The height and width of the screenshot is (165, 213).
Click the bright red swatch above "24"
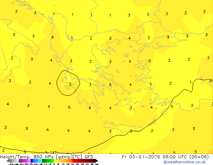[73, 161]
